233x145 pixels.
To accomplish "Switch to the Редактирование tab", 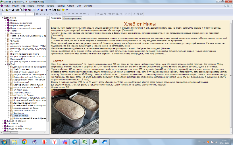I will tap(72, 18).
